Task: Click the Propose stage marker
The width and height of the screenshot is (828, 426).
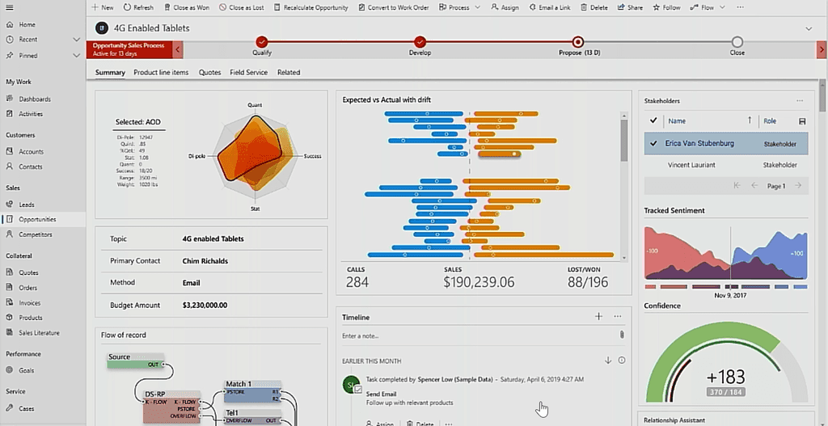Action: [x=577, y=42]
